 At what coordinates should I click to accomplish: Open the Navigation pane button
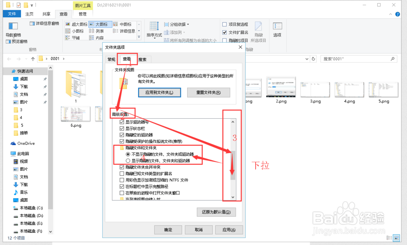click(x=13, y=29)
